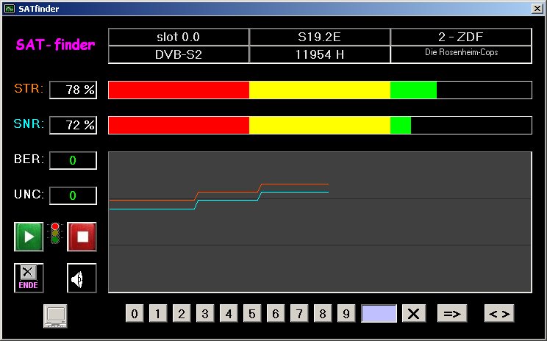The height and width of the screenshot is (341, 547).
Task: Click the 2 - ZDF channel field
Action: [x=460, y=37]
